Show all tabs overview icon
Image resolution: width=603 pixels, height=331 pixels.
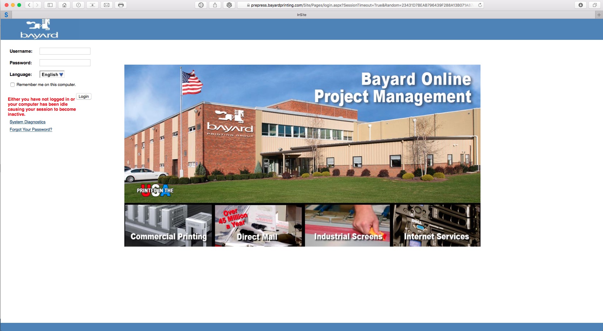tap(595, 5)
